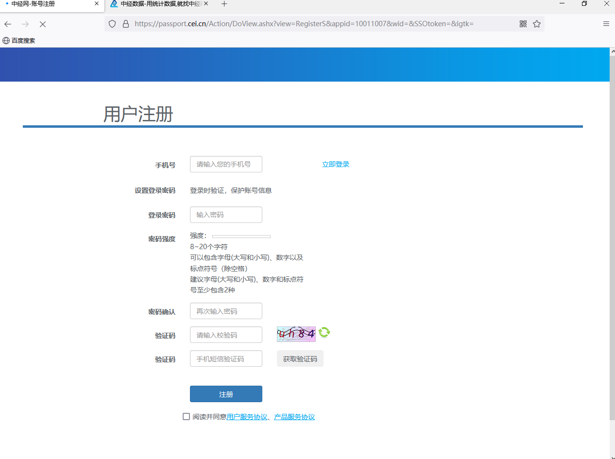This screenshot has width=615, height=459.
Task: Open the 用户服务协议 link
Action: (x=247, y=417)
